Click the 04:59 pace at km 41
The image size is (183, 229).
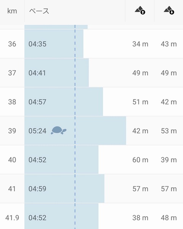pyautogui.click(x=37, y=189)
